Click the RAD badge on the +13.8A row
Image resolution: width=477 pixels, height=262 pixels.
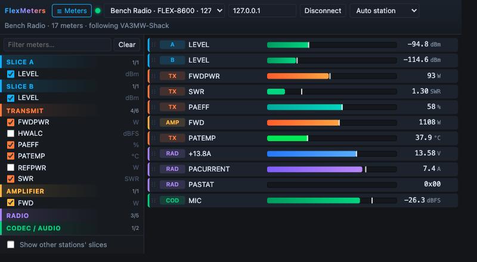(x=172, y=154)
